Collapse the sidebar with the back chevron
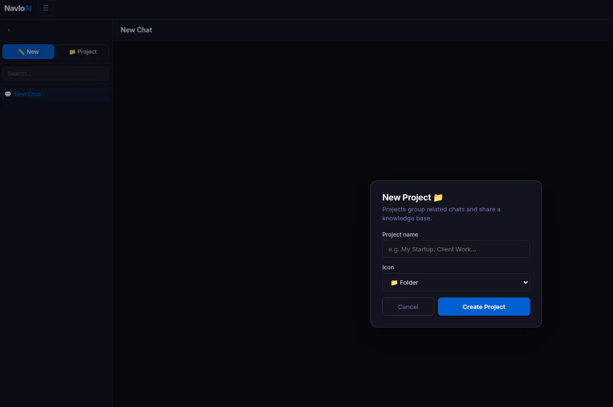This screenshot has width=613, height=407. click(x=9, y=30)
